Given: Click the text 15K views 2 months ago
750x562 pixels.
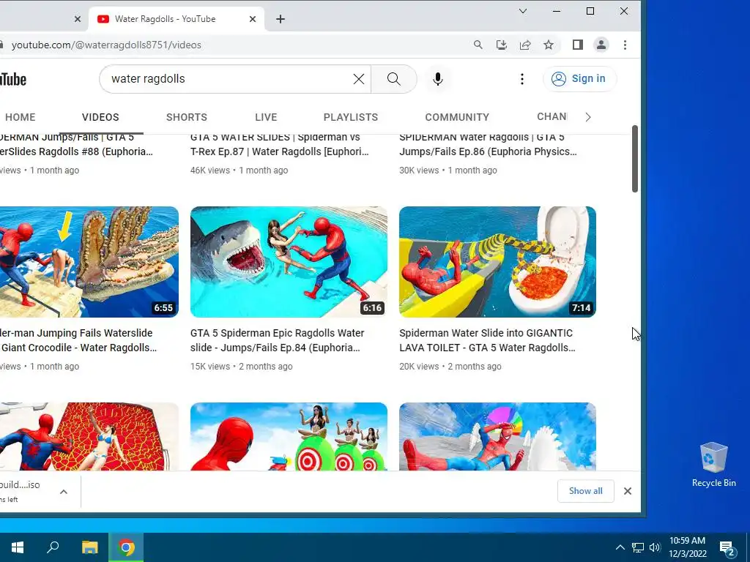Looking at the screenshot, I should coord(242,367).
